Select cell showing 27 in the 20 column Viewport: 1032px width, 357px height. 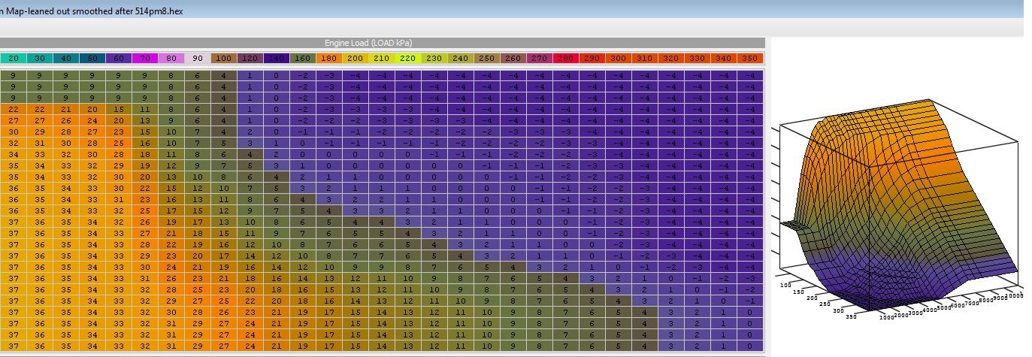(x=13, y=120)
